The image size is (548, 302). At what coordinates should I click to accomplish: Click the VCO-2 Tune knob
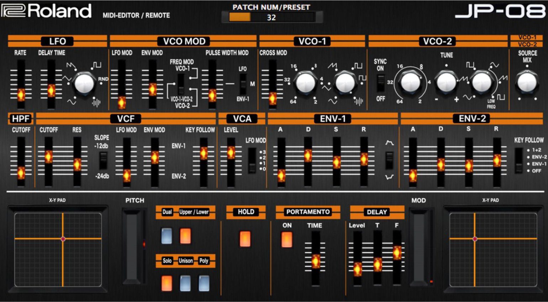pyautogui.click(x=446, y=82)
